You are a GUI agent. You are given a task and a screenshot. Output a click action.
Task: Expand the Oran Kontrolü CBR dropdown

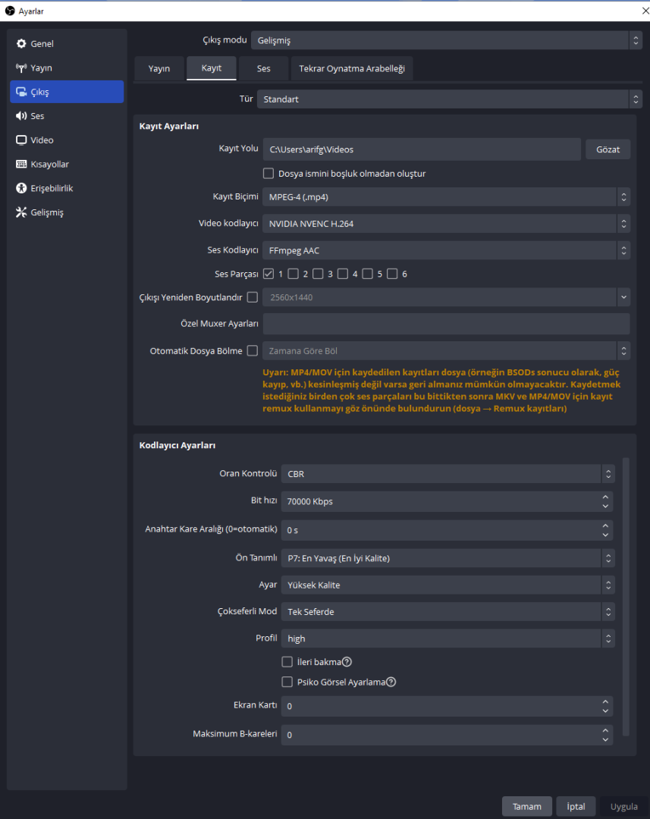(447, 474)
